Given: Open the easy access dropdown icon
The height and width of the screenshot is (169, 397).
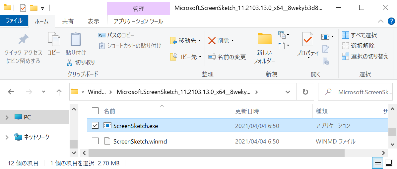Looking at the screenshot, I should [x=284, y=45].
